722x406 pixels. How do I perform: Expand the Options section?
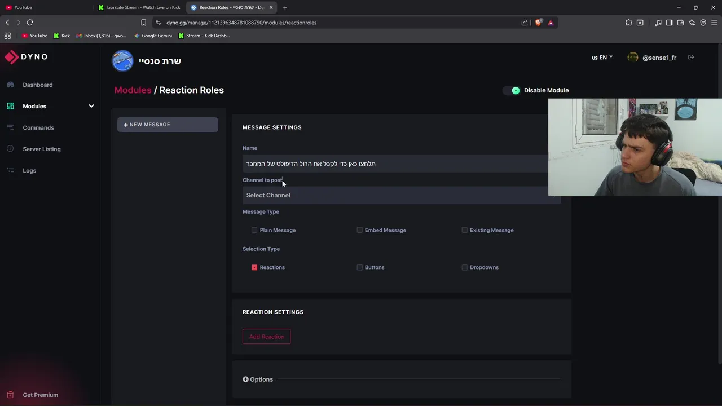[258, 379]
